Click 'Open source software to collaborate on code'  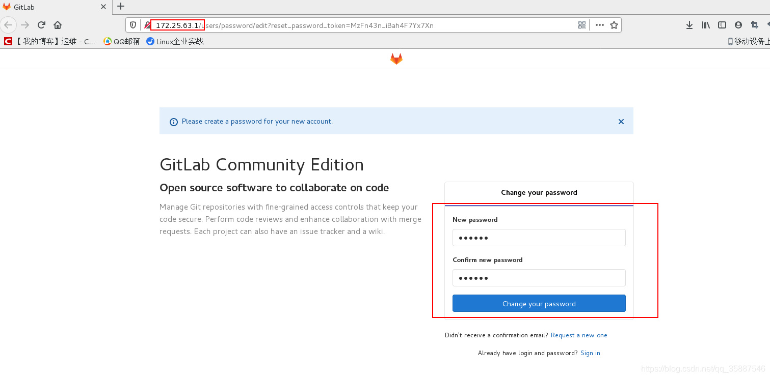(x=274, y=188)
